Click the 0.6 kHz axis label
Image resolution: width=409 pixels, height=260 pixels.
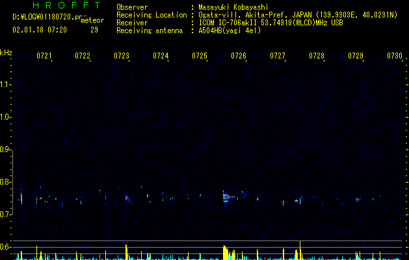pos(5,247)
